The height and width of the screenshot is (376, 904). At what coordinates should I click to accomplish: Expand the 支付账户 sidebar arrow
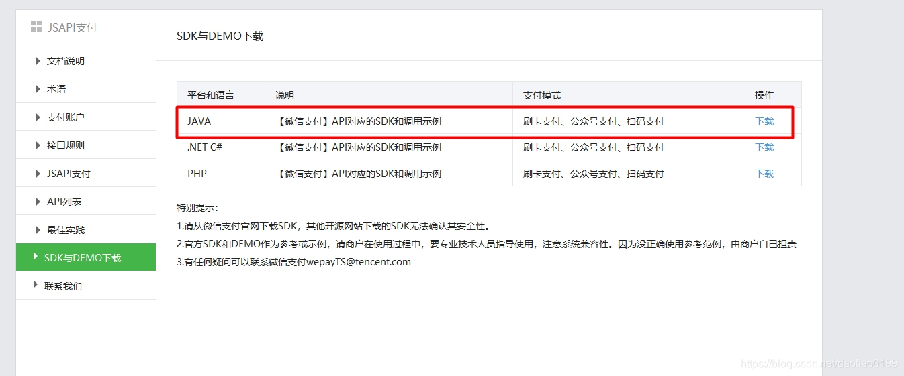coord(38,117)
